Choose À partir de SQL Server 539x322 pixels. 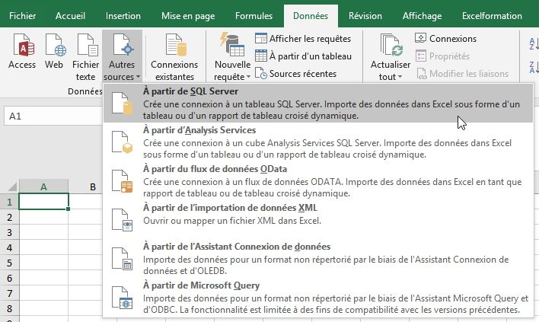(x=190, y=91)
